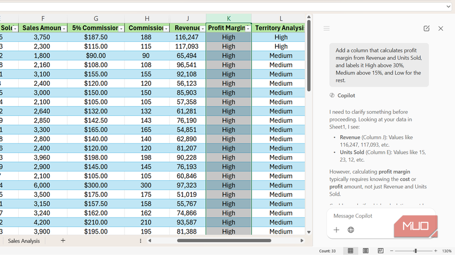Open the Revenue filter dropdown
Viewport: 455px width, 255px height.
point(202,29)
